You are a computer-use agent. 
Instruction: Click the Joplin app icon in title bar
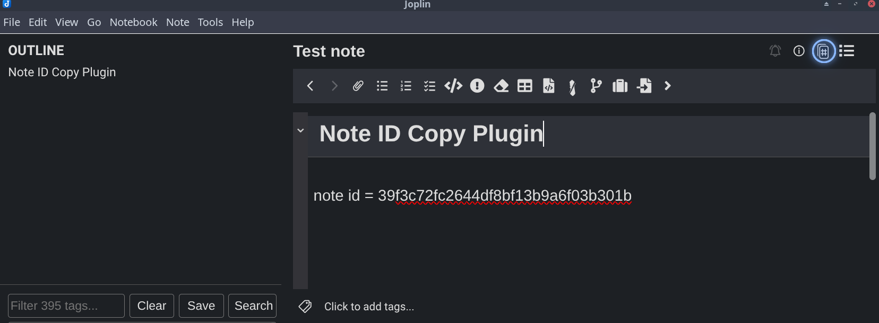(x=7, y=4)
